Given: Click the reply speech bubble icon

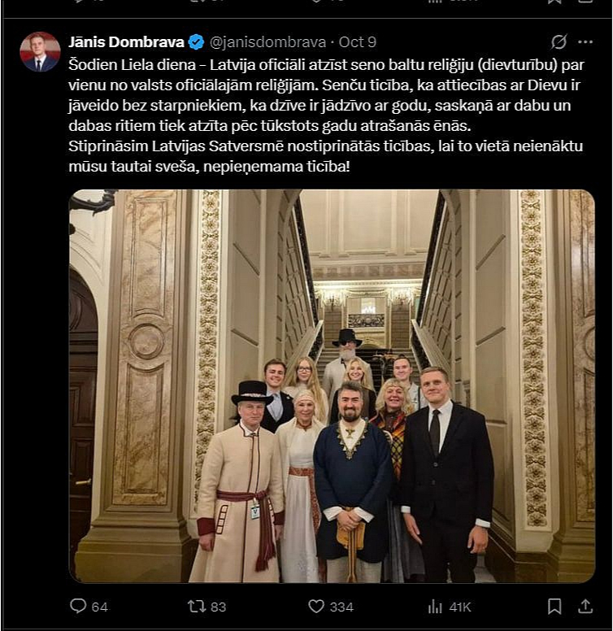Looking at the screenshot, I should [78, 606].
